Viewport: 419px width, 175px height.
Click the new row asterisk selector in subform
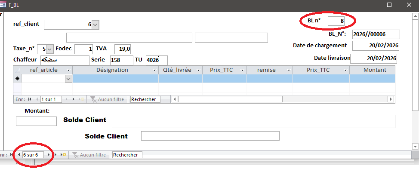(x=17, y=79)
